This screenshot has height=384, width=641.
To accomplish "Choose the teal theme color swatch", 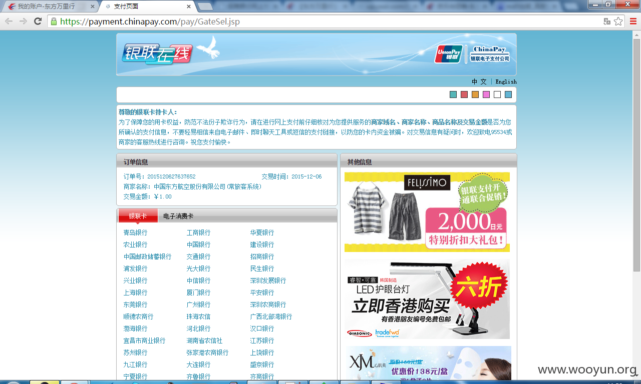I will coord(453,94).
